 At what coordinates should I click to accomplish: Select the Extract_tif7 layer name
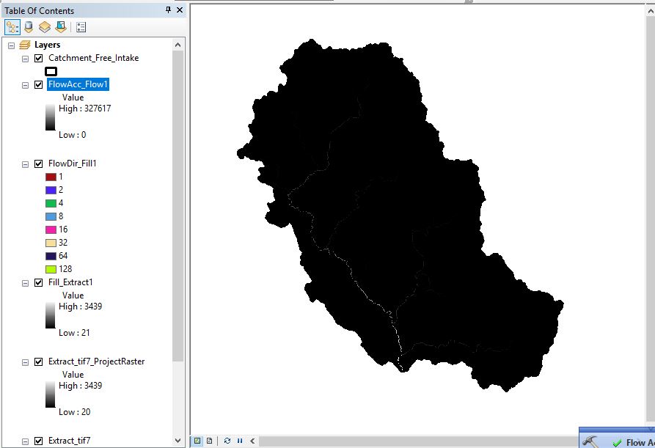click(70, 441)
